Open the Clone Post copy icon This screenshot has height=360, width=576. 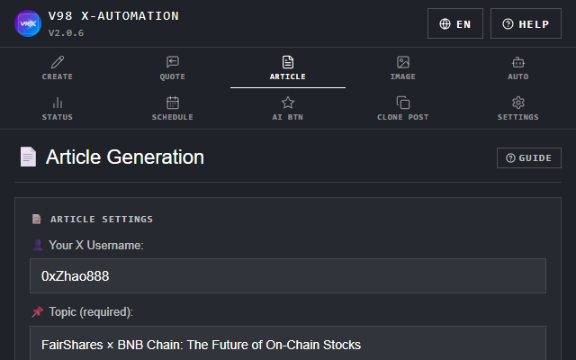tap(403, 103)
